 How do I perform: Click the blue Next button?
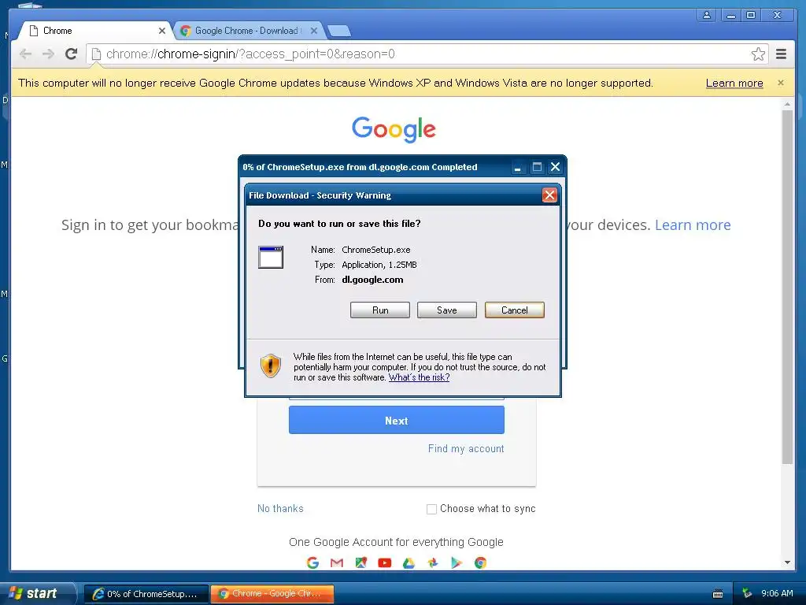[397, 421]
